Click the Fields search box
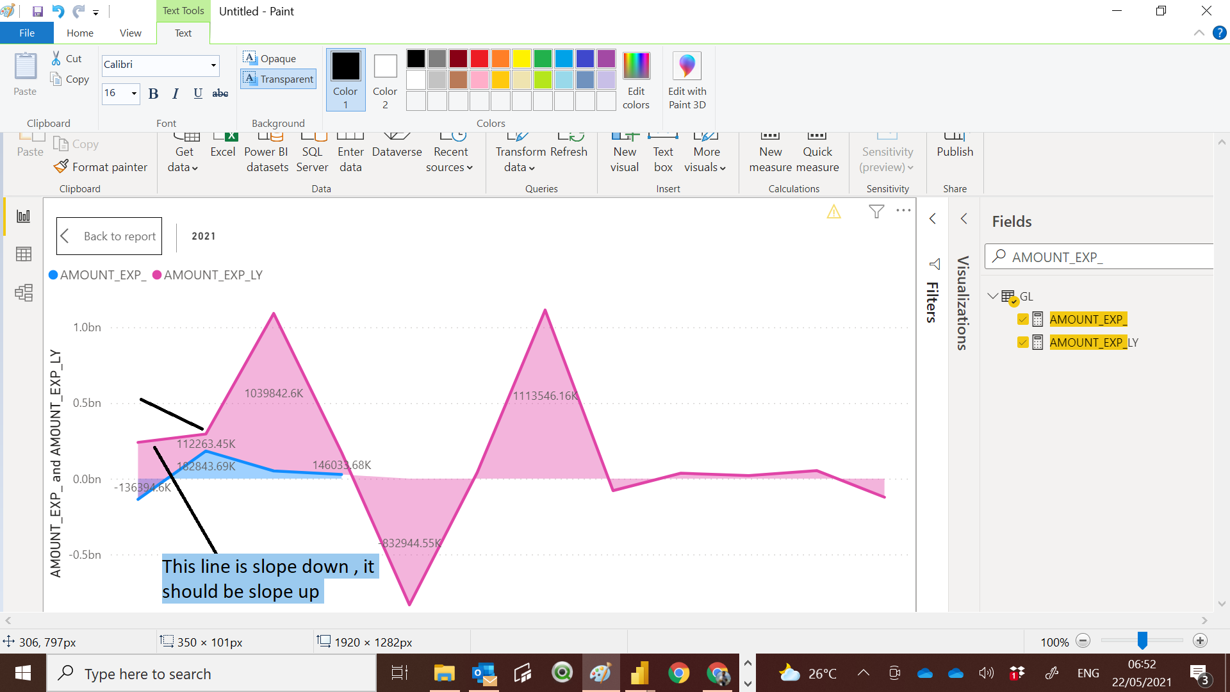Image resolution: width=1230 pixels, height=692 pixels. [x=1099, y=257]
